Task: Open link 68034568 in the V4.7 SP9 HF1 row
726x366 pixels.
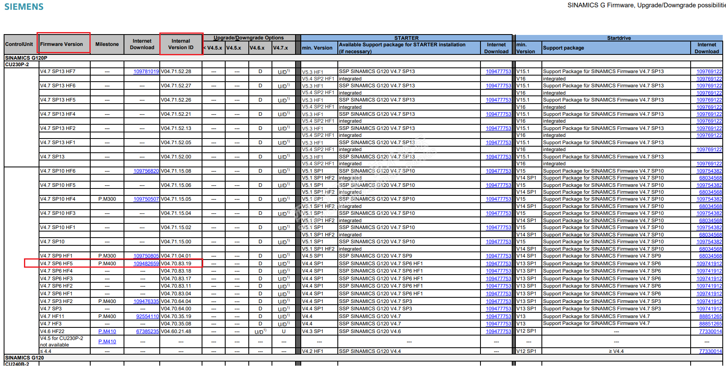Action: (711, 256)
